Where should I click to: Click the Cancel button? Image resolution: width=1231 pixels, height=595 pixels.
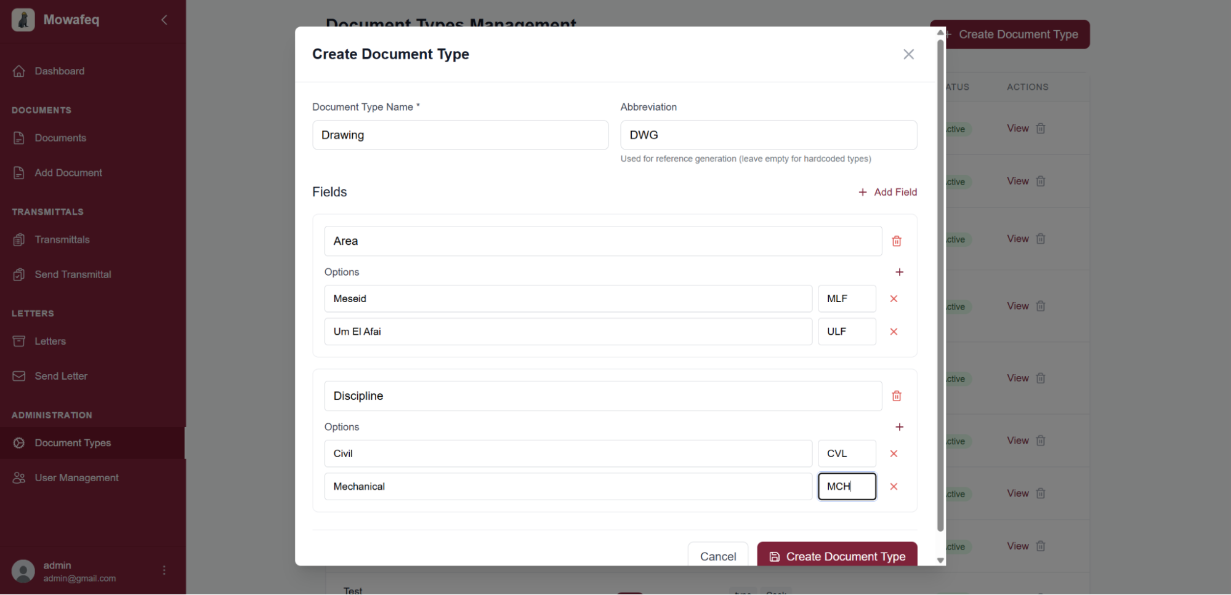pyautogui.click(x=717, y=556)
